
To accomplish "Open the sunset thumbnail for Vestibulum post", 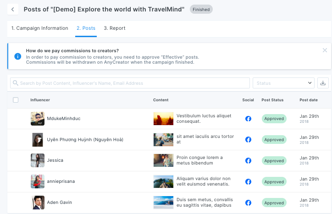I will (x=163, y=119).
